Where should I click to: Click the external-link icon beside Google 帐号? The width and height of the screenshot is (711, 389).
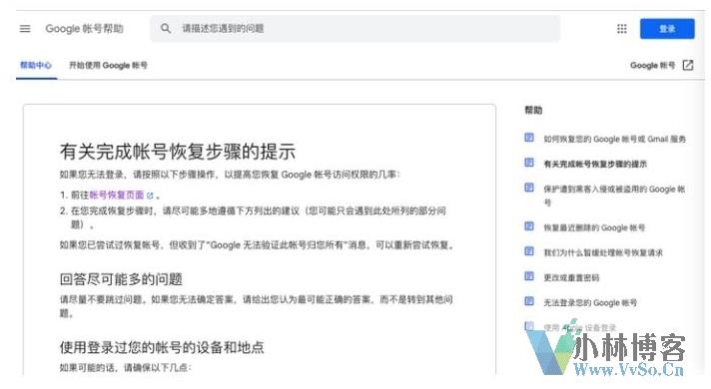688,65
